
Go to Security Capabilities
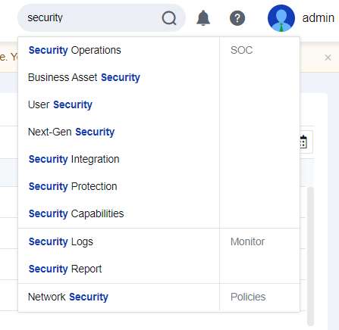[76, 213]
